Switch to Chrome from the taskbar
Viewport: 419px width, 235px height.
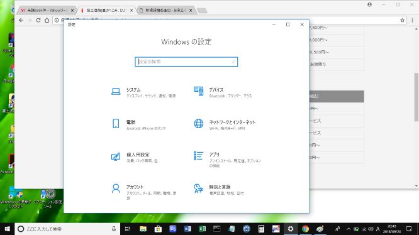305,229
